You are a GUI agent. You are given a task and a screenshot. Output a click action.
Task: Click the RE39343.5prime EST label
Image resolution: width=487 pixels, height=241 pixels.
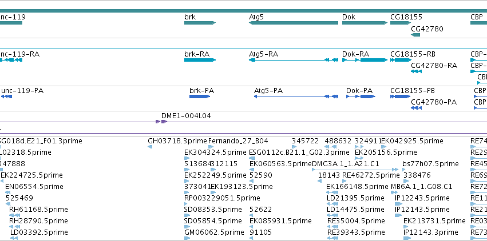[x=357, y=232]
